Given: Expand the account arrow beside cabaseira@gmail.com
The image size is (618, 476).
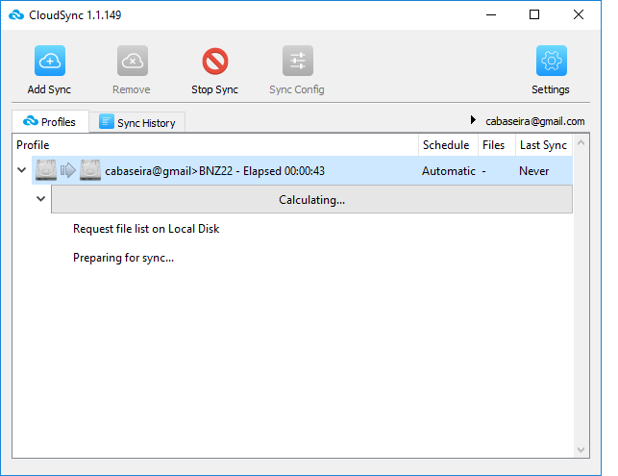Looking at the screenshot, I should (473, 119).
